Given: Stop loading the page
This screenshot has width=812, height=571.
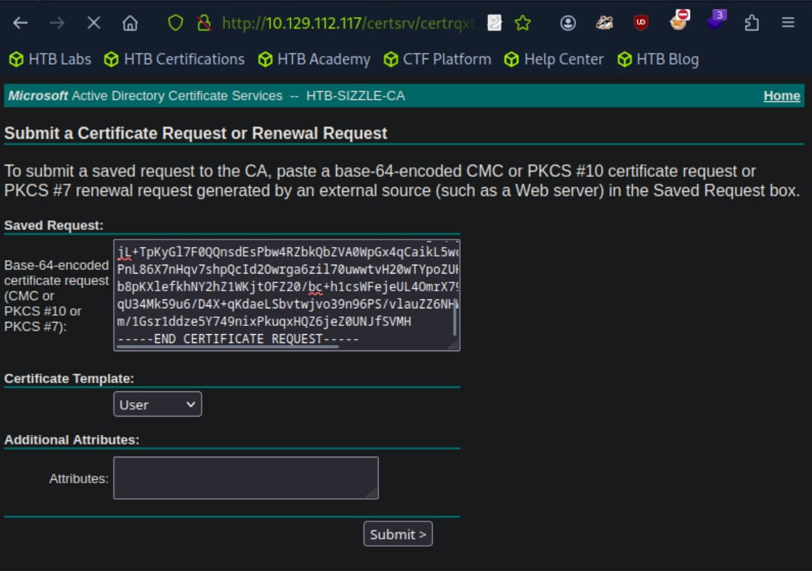Looking at the screenshot, I should click(94, 22).
